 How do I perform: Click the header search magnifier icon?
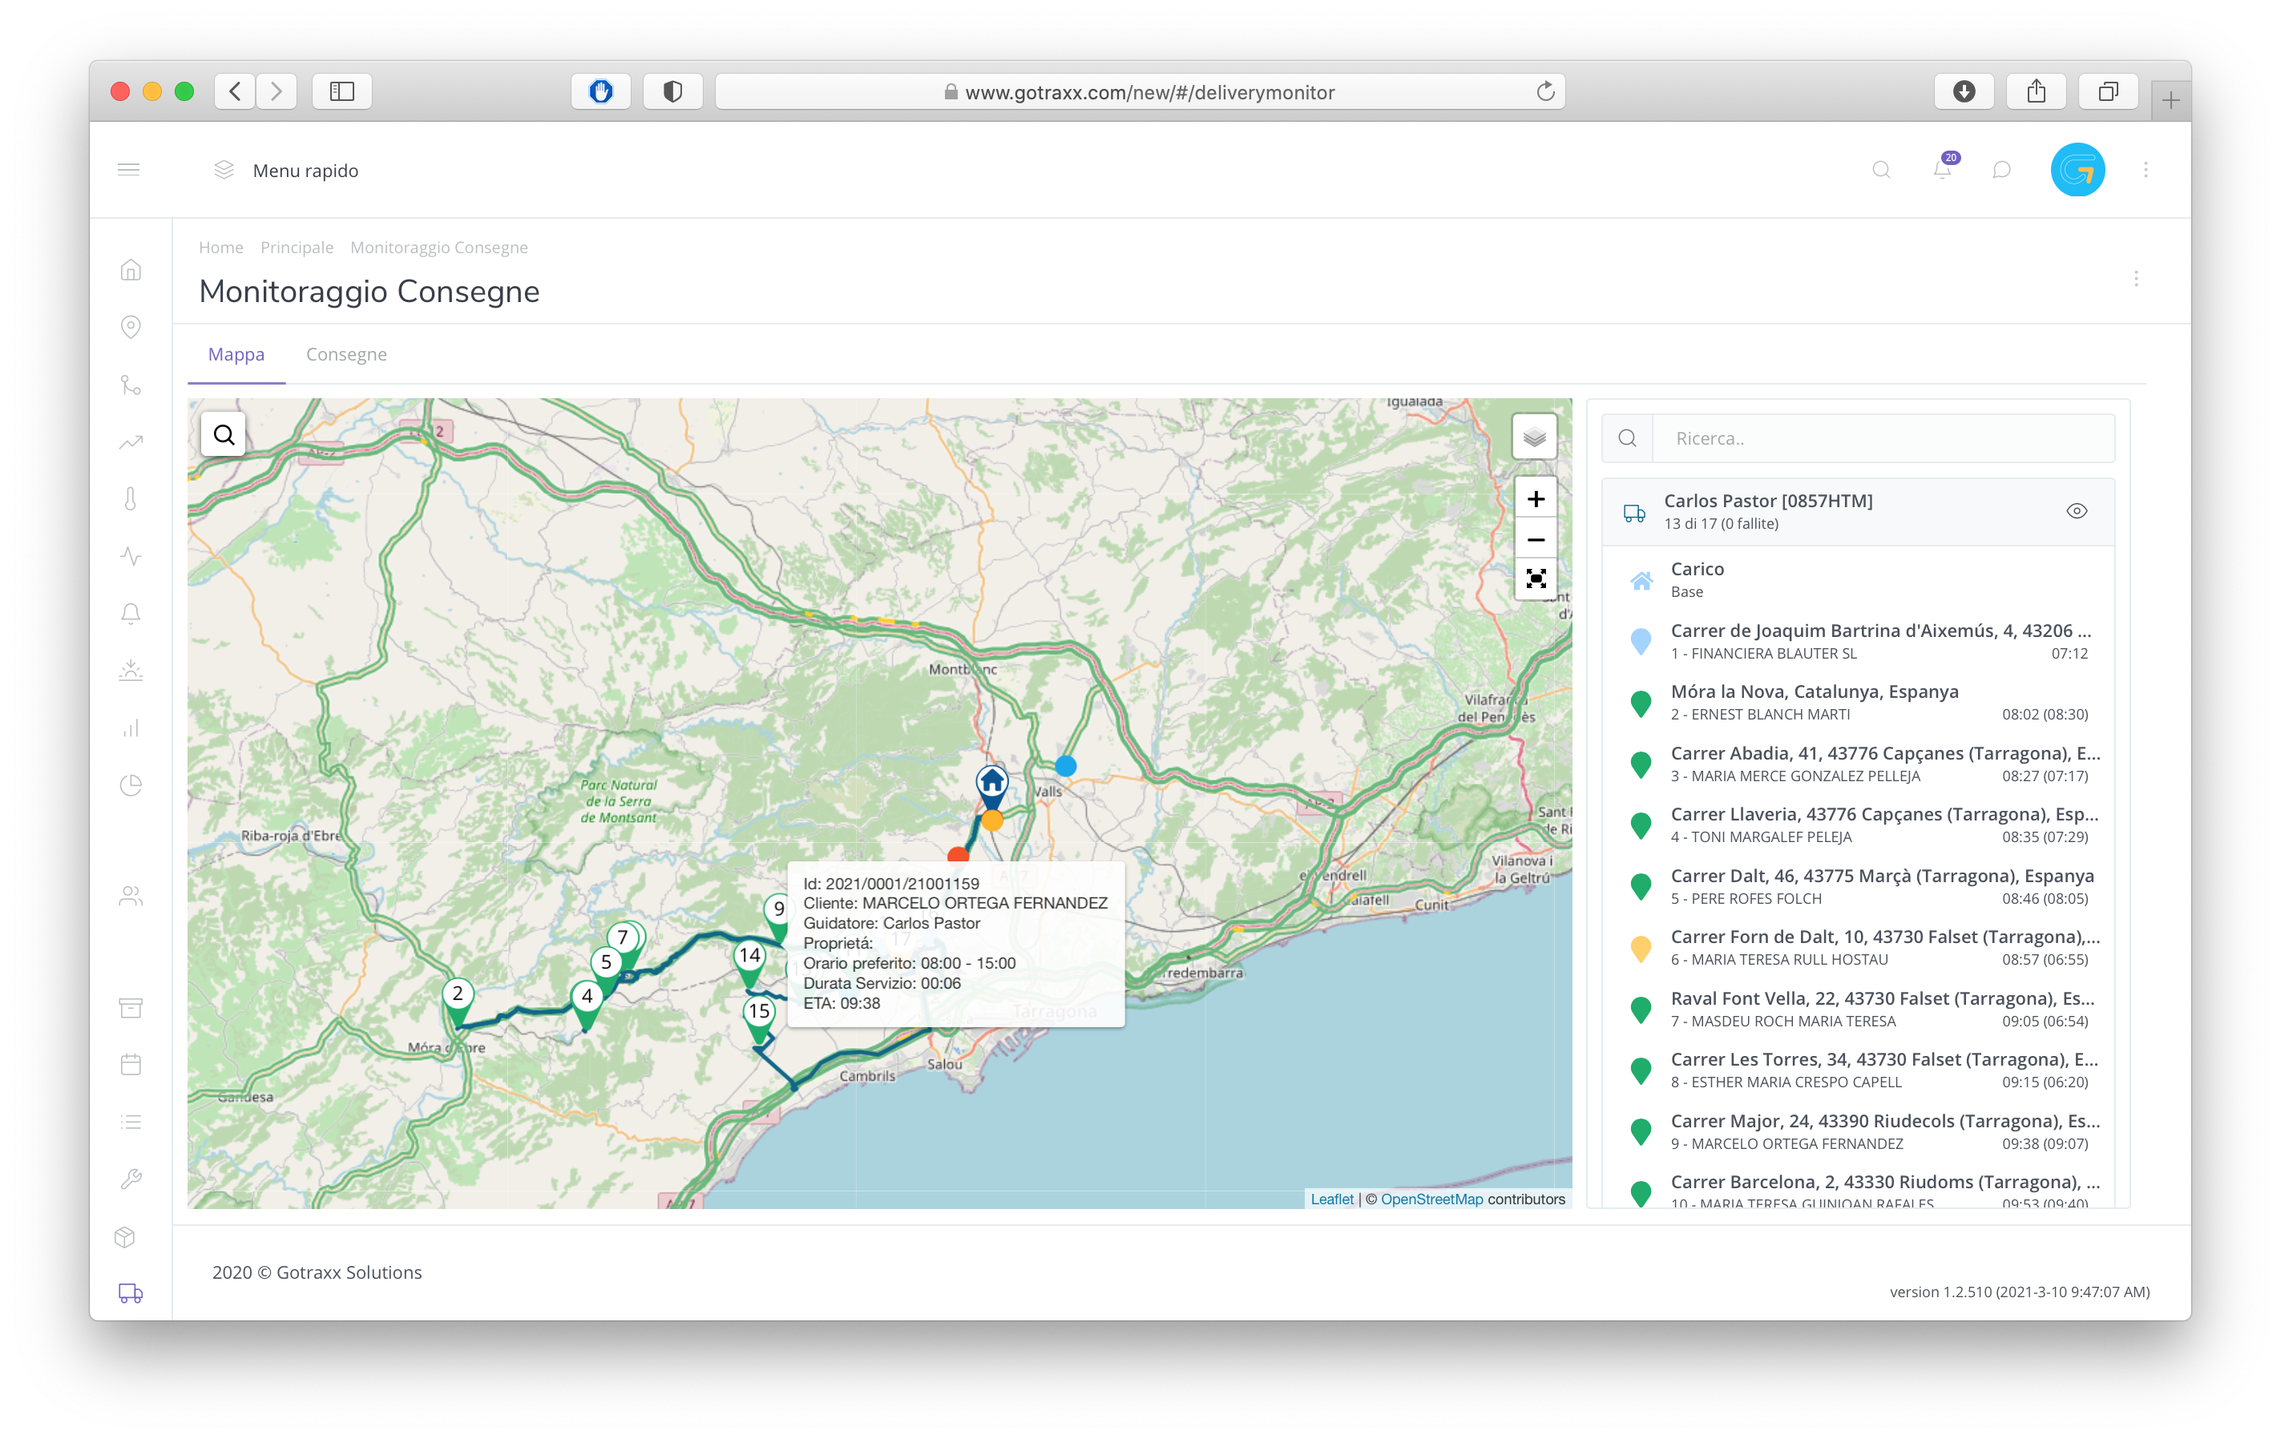pos(1881,170)
